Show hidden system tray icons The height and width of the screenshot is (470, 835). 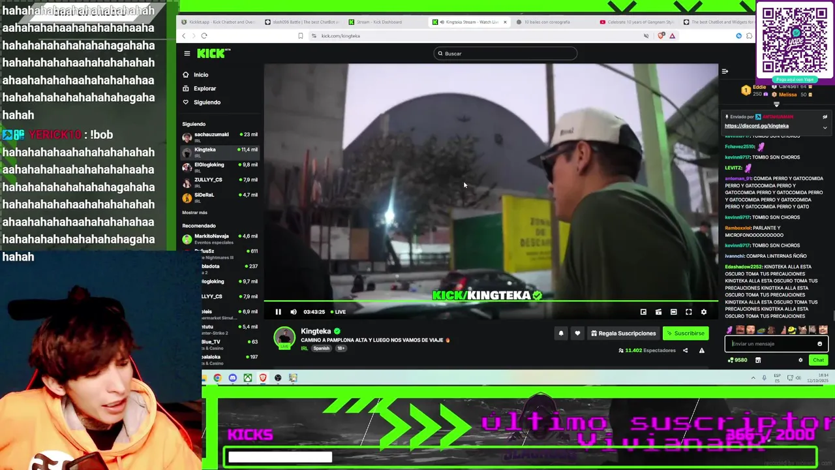coord(753,378)
